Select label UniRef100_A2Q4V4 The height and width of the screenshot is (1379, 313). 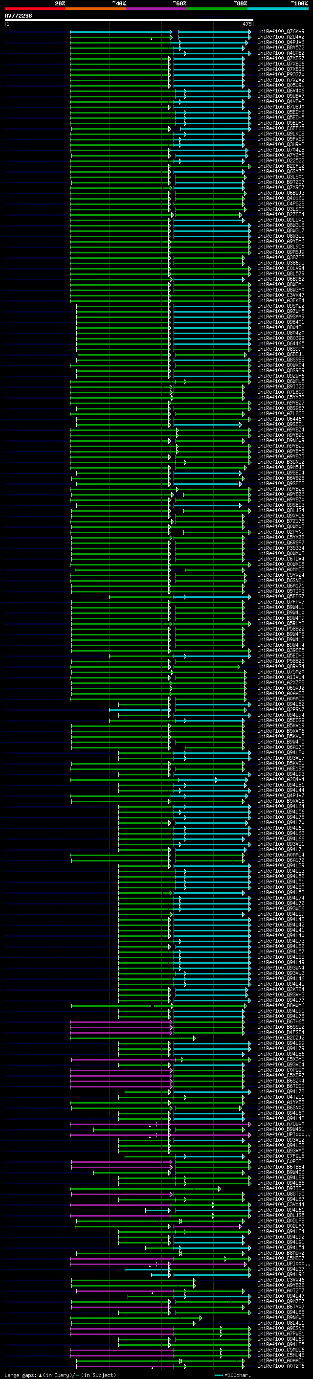(281, 779)
